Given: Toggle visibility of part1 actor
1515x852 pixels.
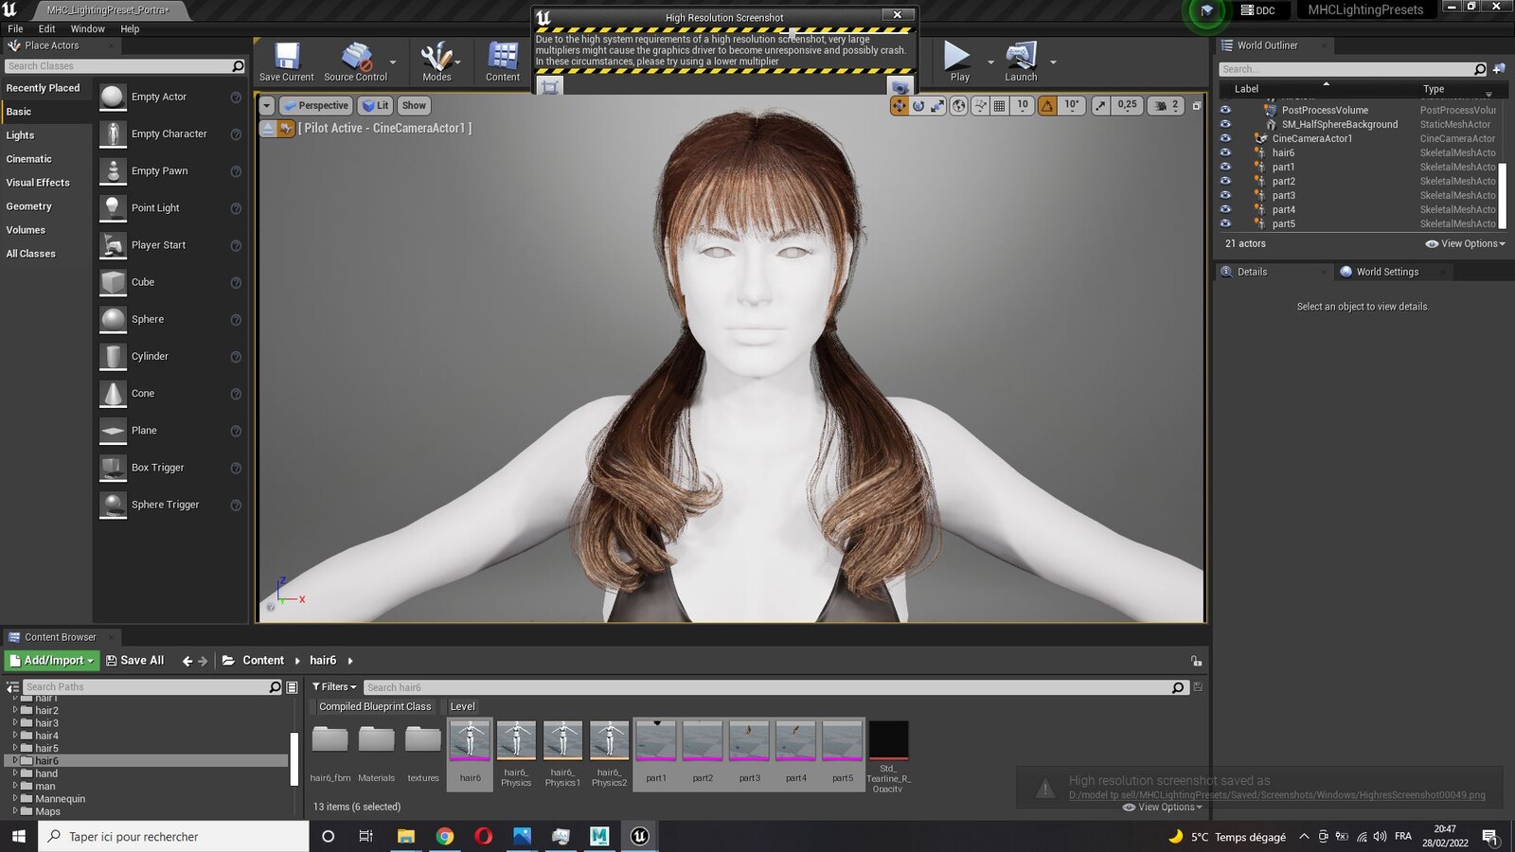Looking at the screenshot, I should click(x=1225, y=167).
